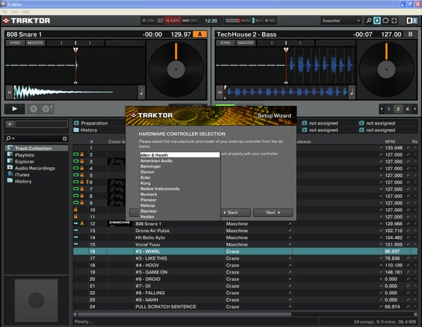Click Deck A note icon beside the stripe
422x327 pixels.
[x=141, y=92]
